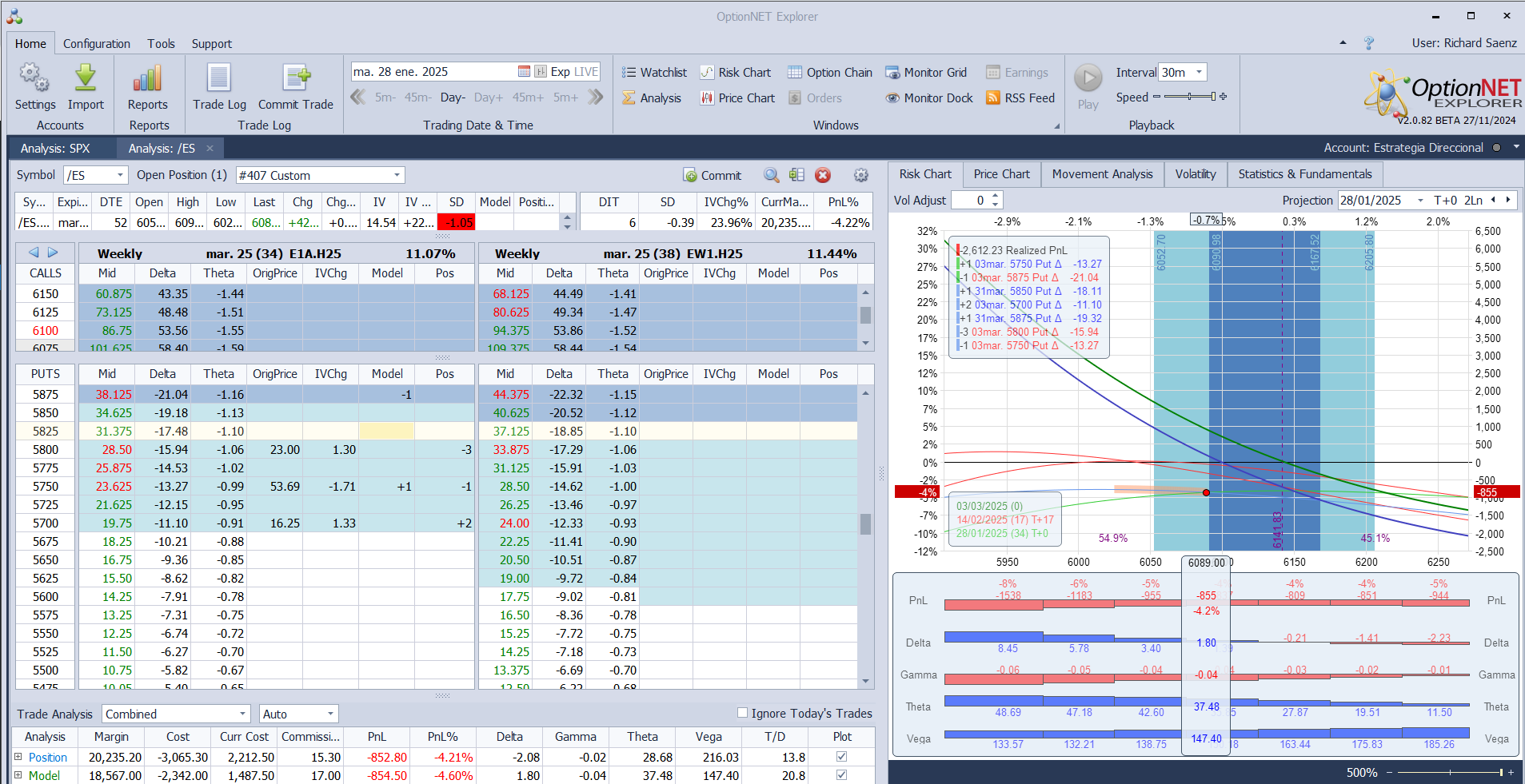The width and height of the screenshot is (1525, 784).
Task: Open Risk Chart from the Windows group
Action: 736,73
